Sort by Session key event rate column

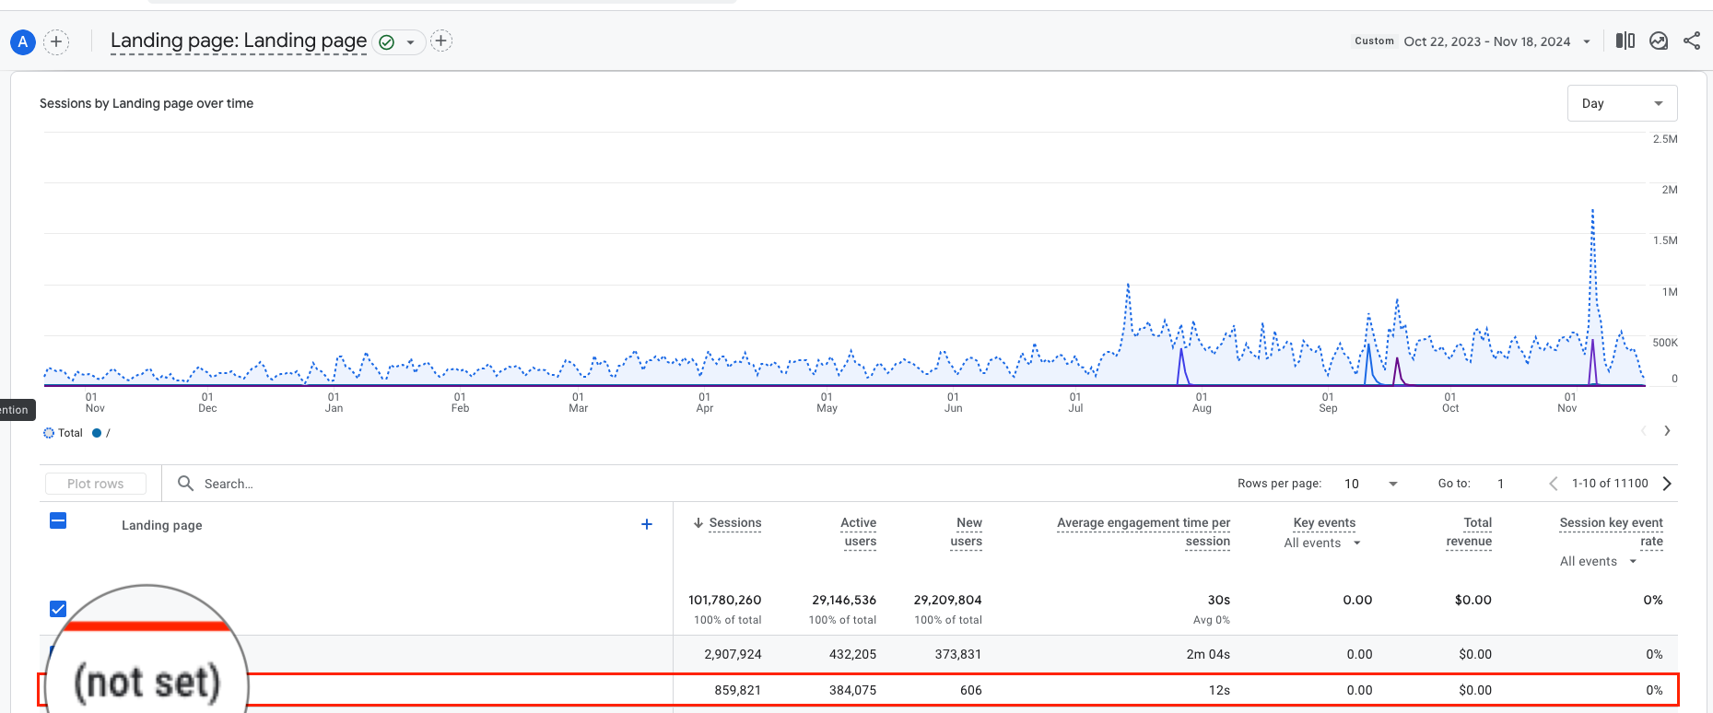(x=1612, y=532)
